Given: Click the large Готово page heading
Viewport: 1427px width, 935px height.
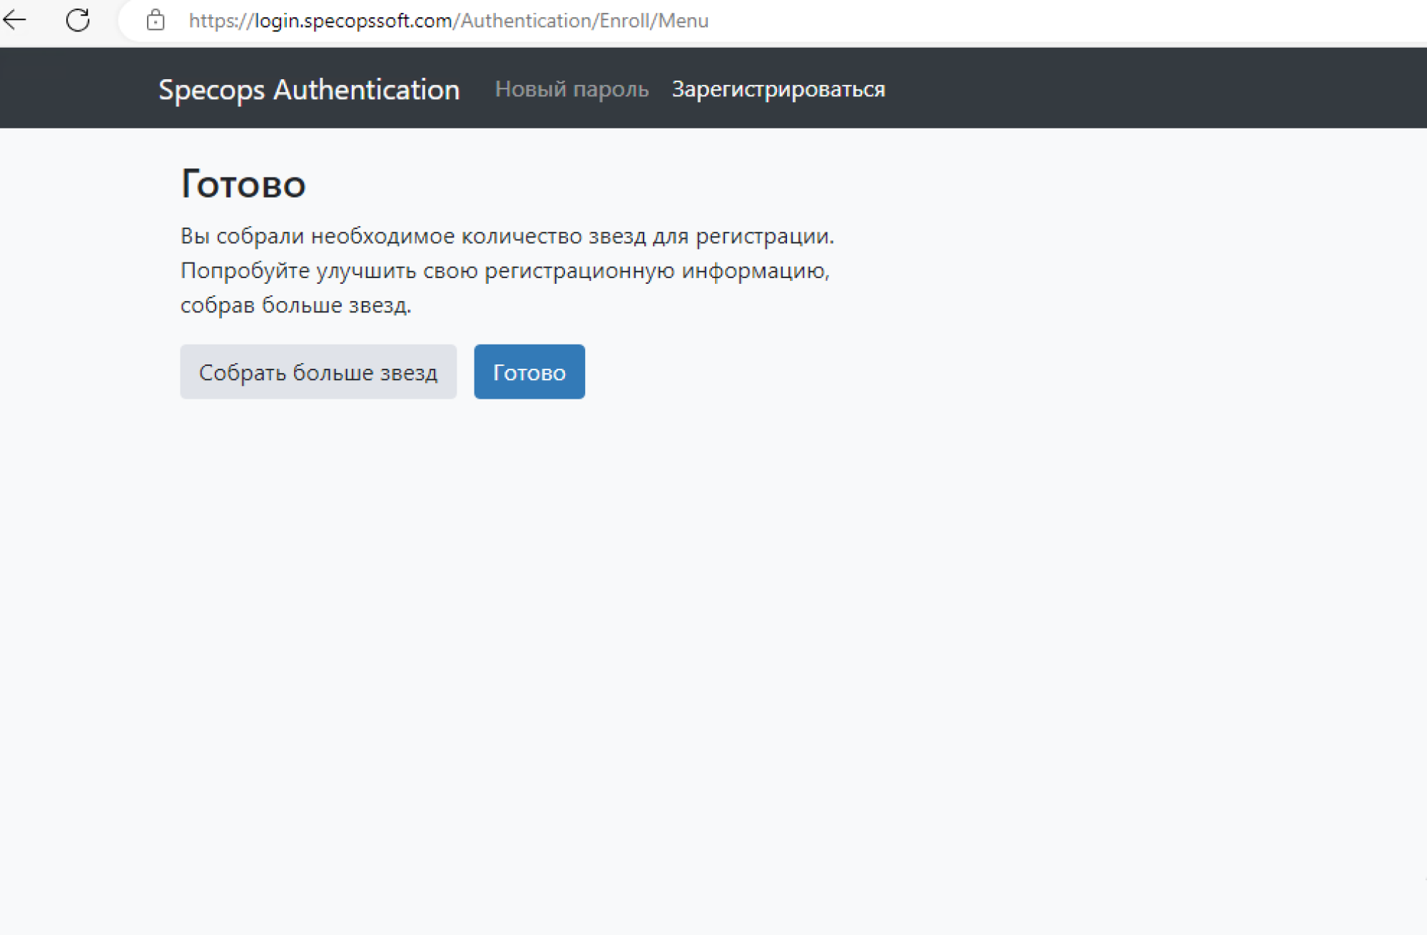Looking at the screenshot, I should [x=243, y=184].
